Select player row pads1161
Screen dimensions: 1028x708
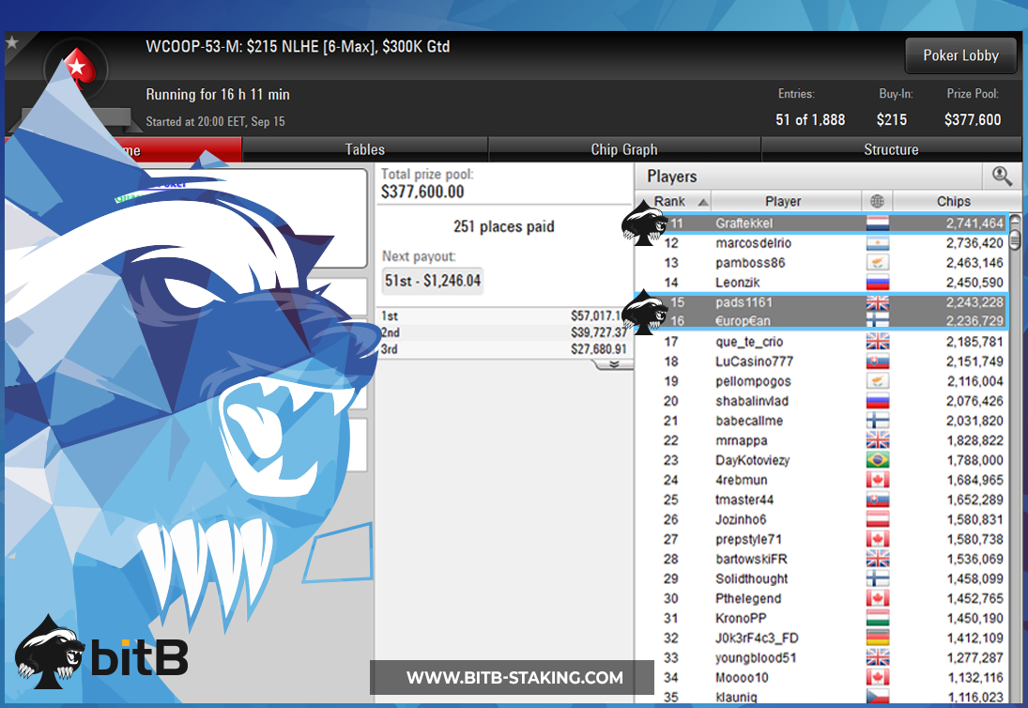tap(822, 302)
